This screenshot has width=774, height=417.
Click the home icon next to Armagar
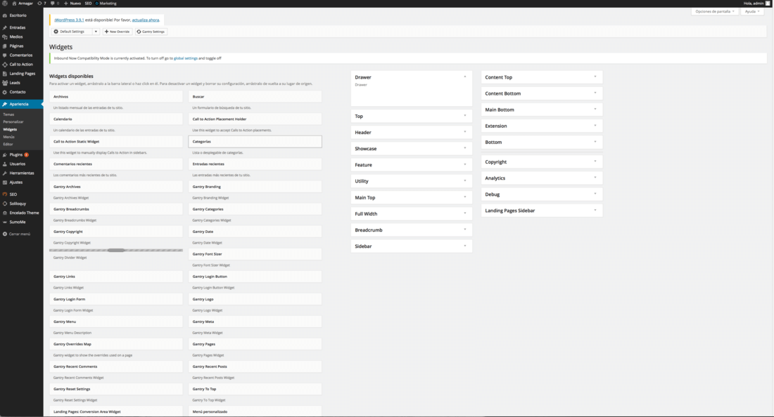click(x=14, y=3)
